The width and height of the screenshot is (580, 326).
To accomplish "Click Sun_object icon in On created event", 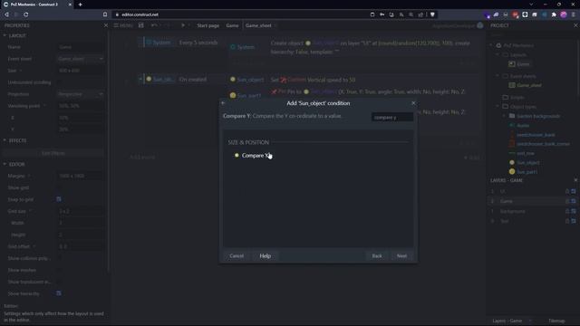I will 149,79.
